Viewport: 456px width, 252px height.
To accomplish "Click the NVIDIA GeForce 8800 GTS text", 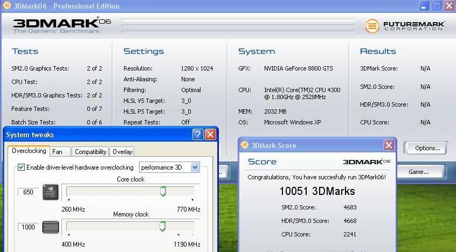I will [299, 68].
